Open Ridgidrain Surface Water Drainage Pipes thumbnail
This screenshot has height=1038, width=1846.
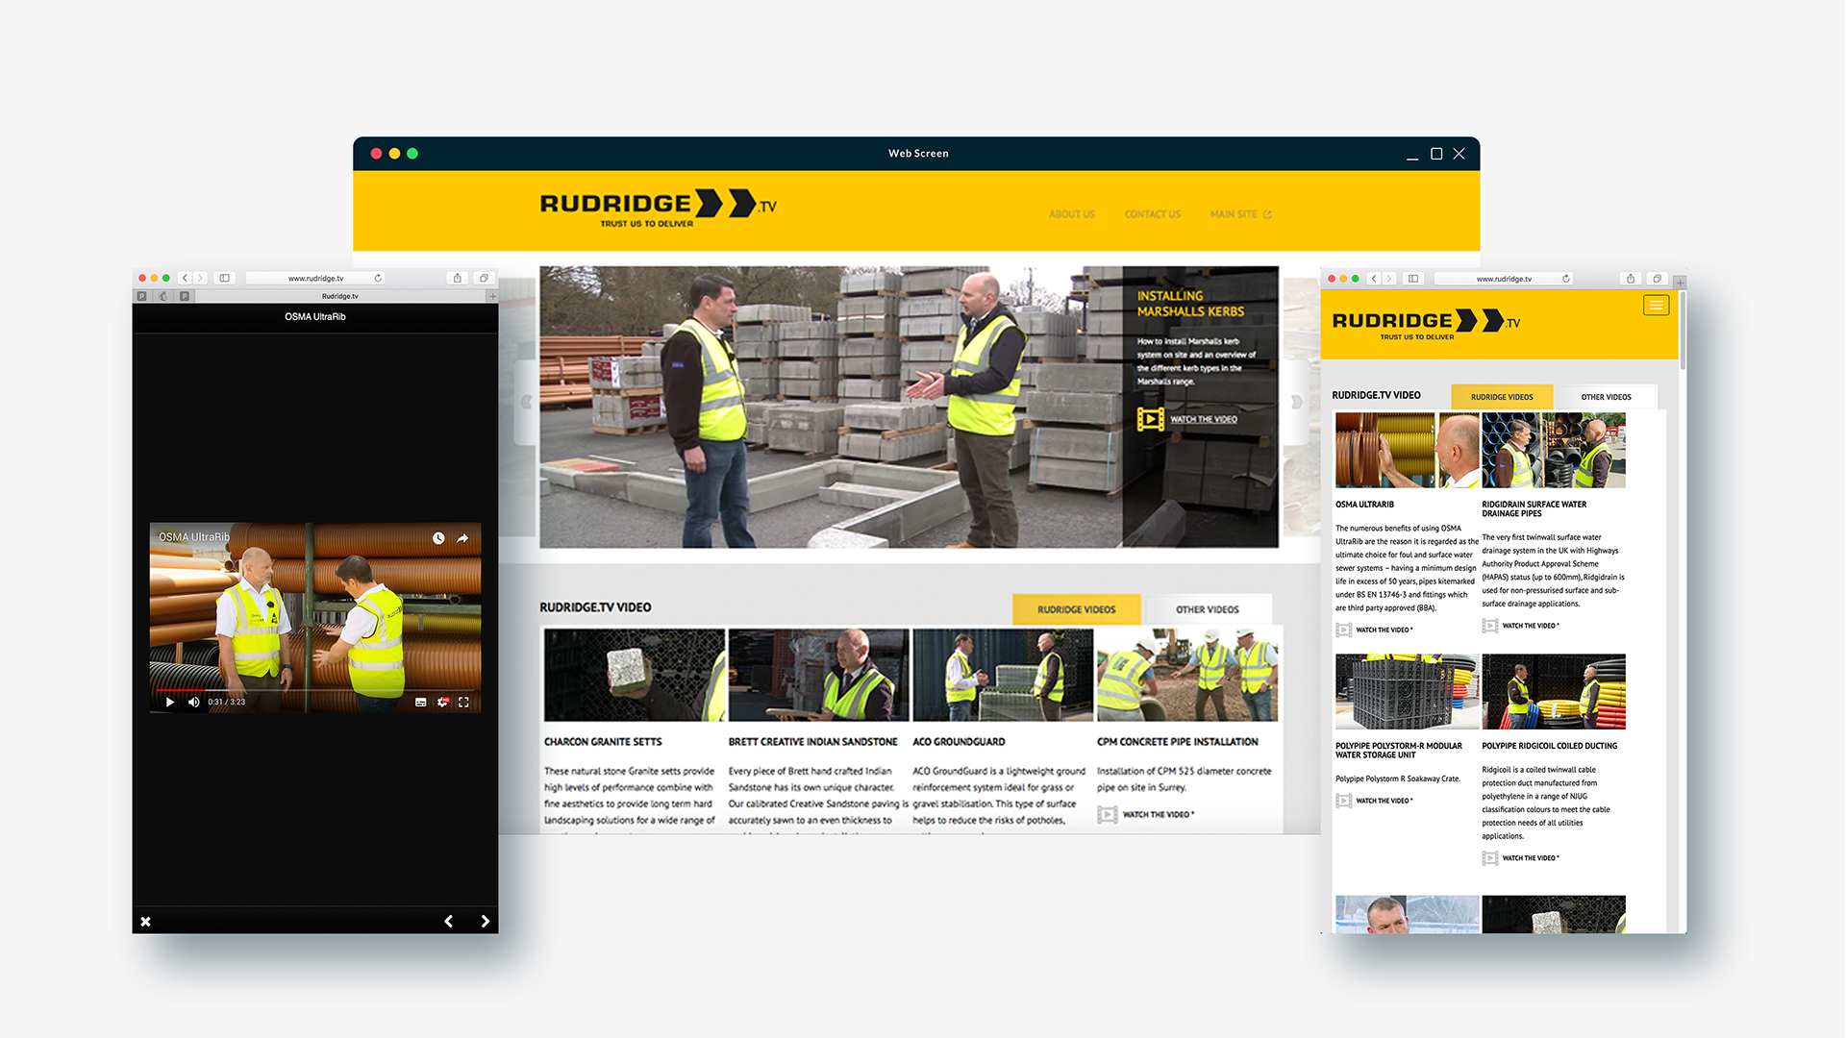[x=1554, y=450]
